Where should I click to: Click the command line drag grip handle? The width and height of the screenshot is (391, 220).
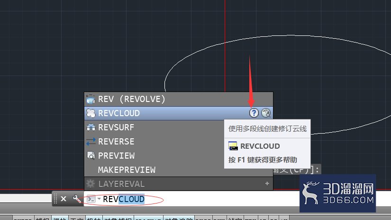pos(55,199)
